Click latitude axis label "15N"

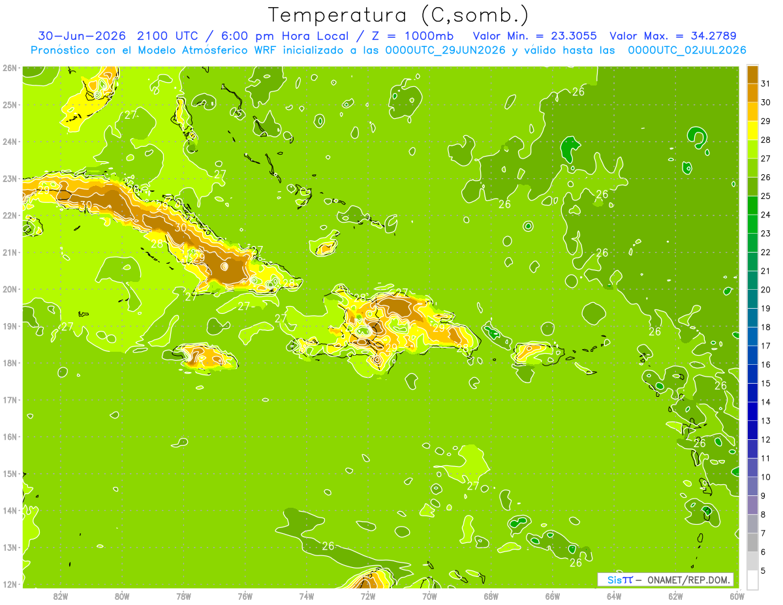click(10, 473)
